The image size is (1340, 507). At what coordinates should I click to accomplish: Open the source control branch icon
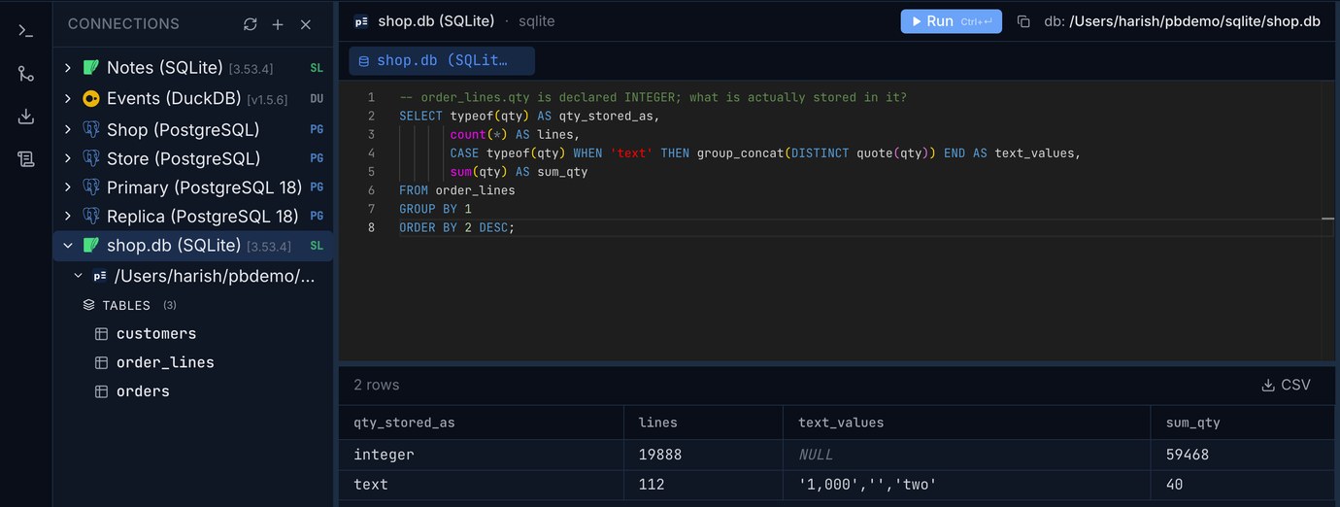coord(26,74)
